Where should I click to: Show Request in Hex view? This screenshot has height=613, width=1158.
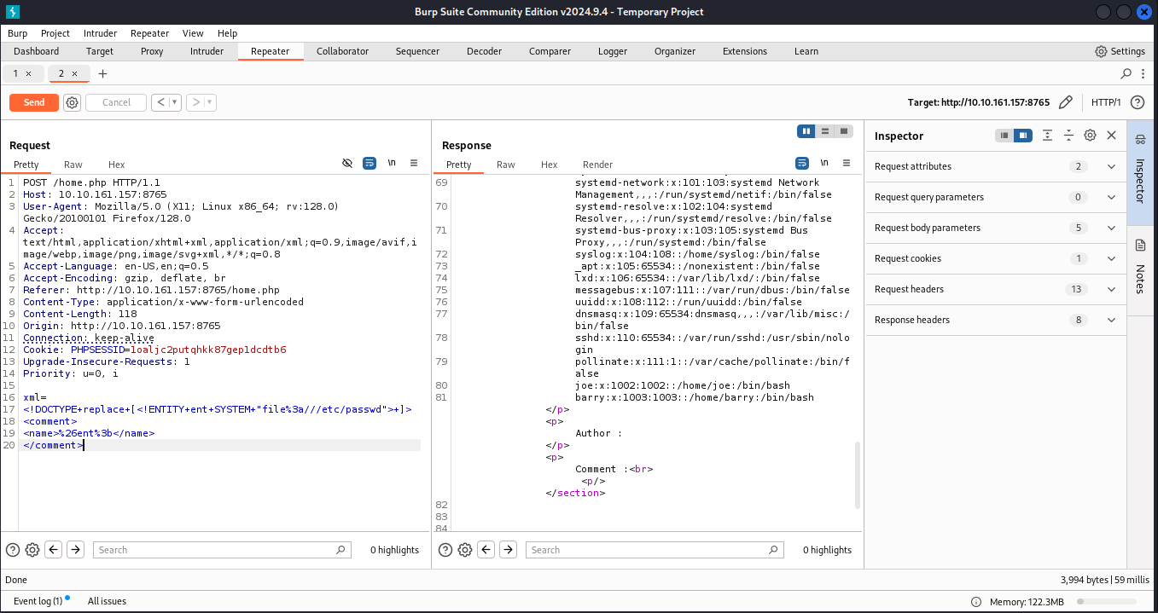[116, 165]
